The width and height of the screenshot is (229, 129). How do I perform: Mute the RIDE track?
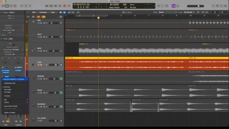point(39,23)
